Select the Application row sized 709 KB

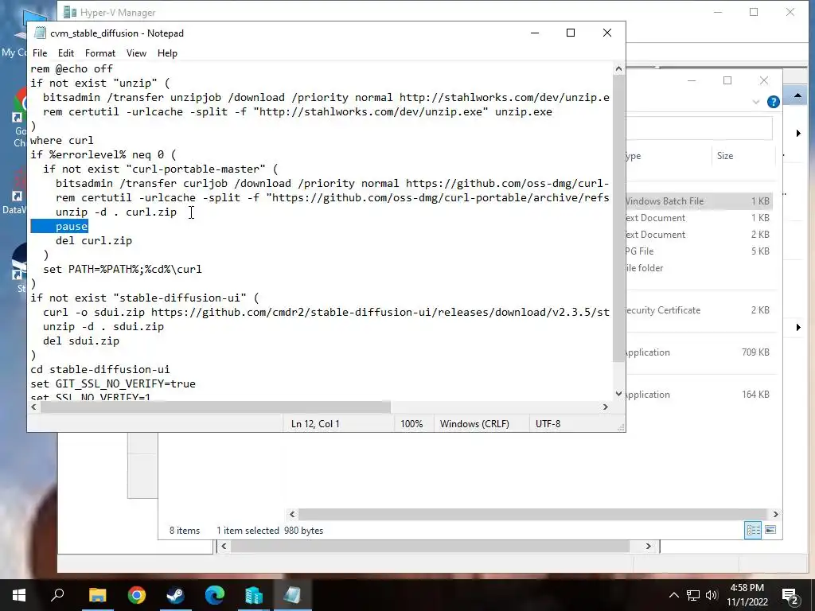click(699, 352)
